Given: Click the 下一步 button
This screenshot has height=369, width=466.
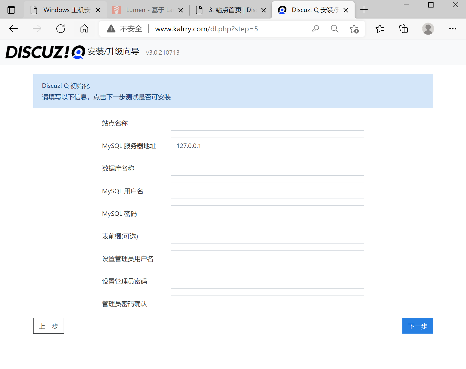Looking at the screenshot, I should tap(417, 326).
